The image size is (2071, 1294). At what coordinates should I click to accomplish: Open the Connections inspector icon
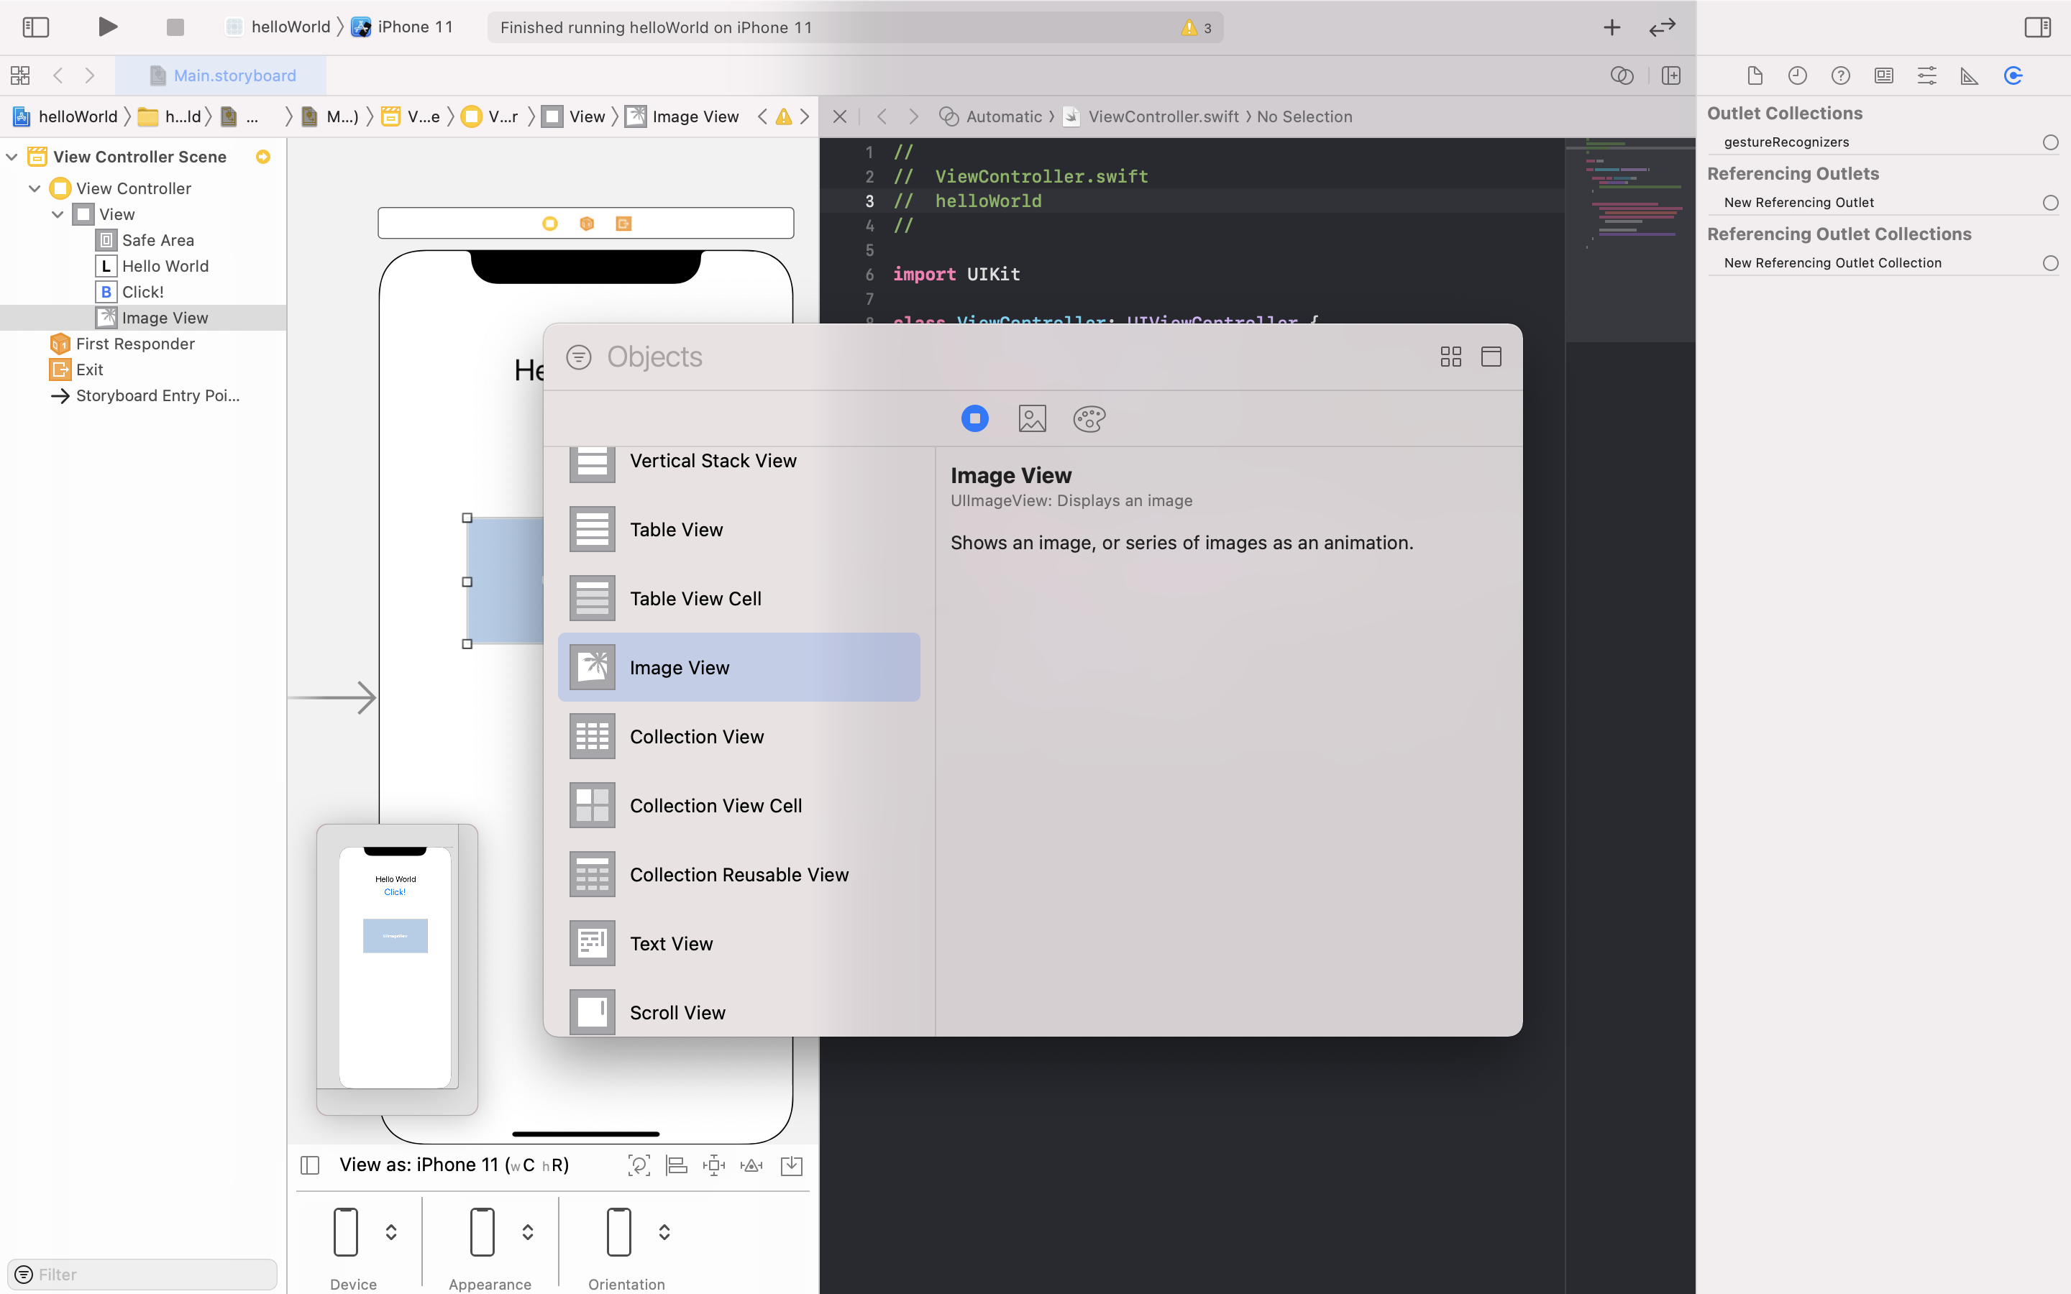coord(2013,76)
